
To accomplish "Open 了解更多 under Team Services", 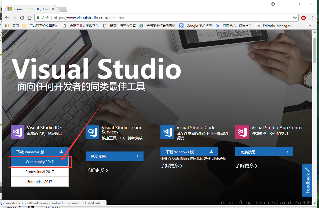I will (x=97, y=170).
